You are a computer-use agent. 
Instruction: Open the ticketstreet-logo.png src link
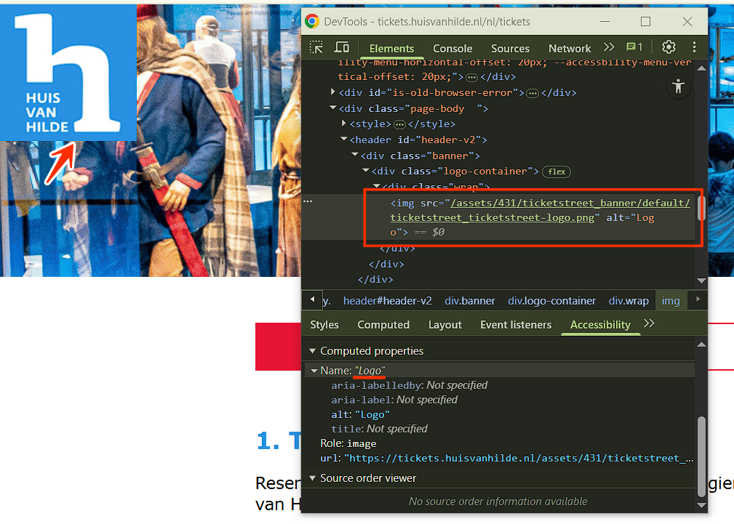(x=540, y=210)
